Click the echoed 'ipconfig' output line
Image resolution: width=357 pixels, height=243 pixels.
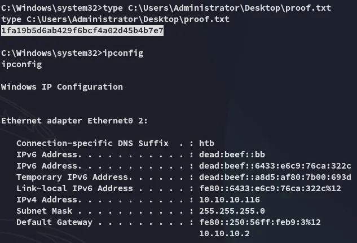21,64
